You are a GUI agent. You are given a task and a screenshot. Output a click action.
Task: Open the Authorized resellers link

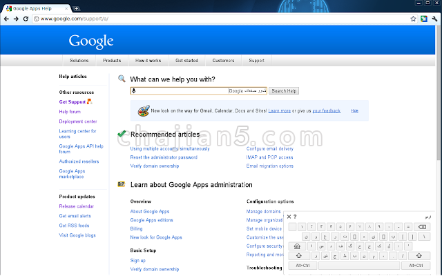point(79,161)
